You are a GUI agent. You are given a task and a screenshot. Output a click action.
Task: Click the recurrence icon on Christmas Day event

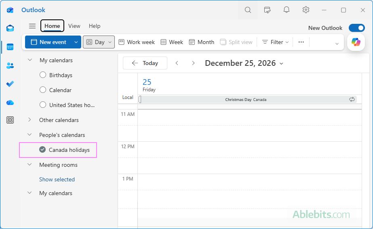click(352, 99)
